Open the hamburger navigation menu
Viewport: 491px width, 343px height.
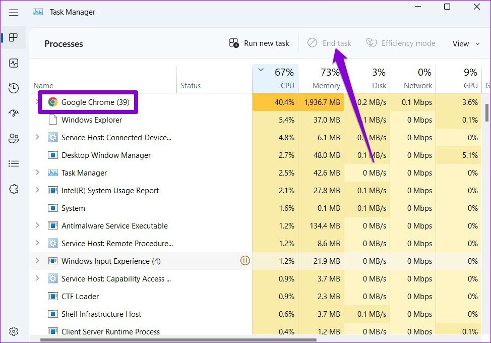click(x=14, y=12)
